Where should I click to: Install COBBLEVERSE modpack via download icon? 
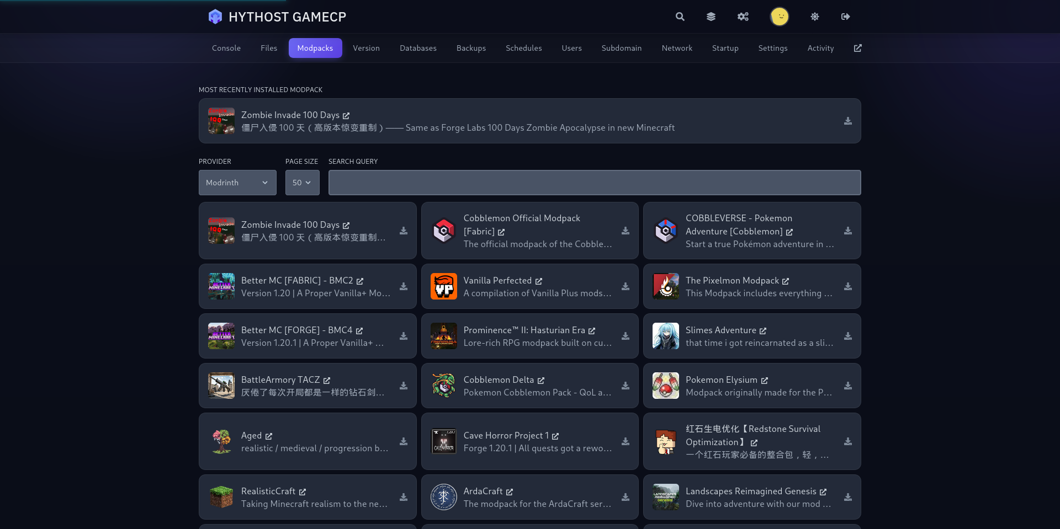(848, 231)
